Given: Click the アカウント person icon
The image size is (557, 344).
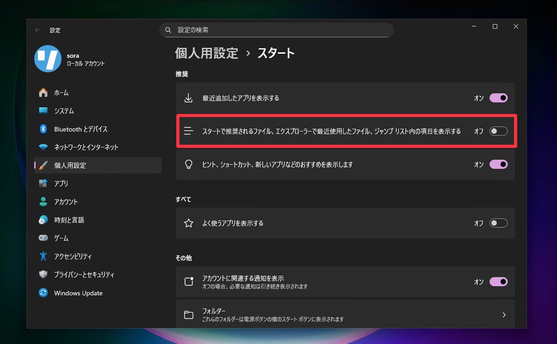Looking at the screenshot, I should (43, 202).
